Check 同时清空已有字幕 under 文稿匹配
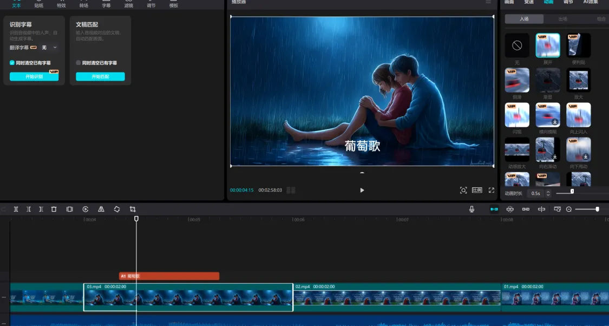Viewport: 609px width, 326px height. point(78,63)
